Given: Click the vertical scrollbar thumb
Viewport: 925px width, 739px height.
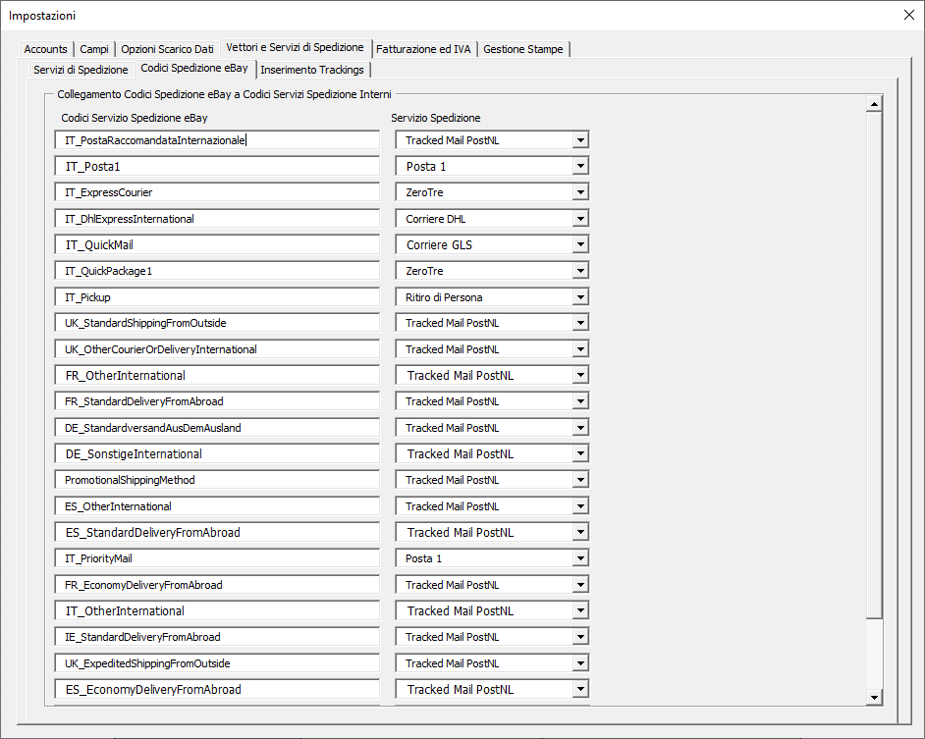Looking at the screenshot, I should (x=874, y=365).
